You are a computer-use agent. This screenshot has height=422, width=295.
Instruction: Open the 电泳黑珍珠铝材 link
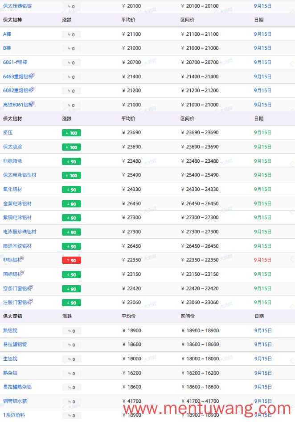(20, 232)
